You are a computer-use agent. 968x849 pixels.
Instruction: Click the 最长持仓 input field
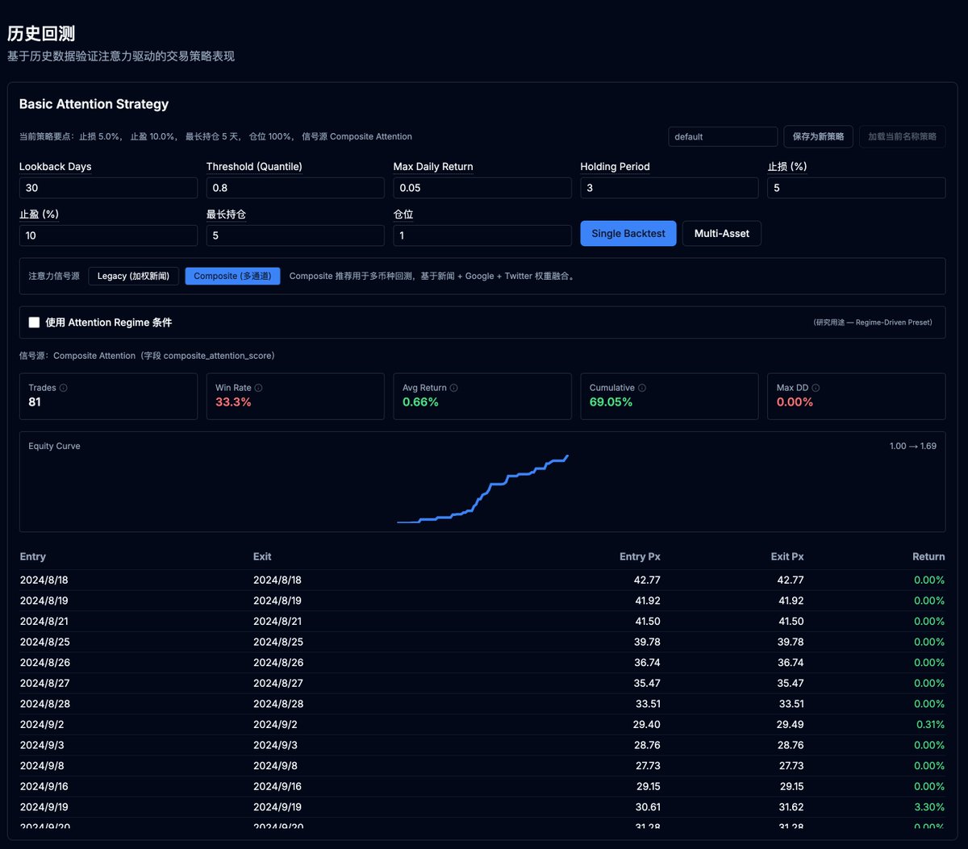coord(295,235)
